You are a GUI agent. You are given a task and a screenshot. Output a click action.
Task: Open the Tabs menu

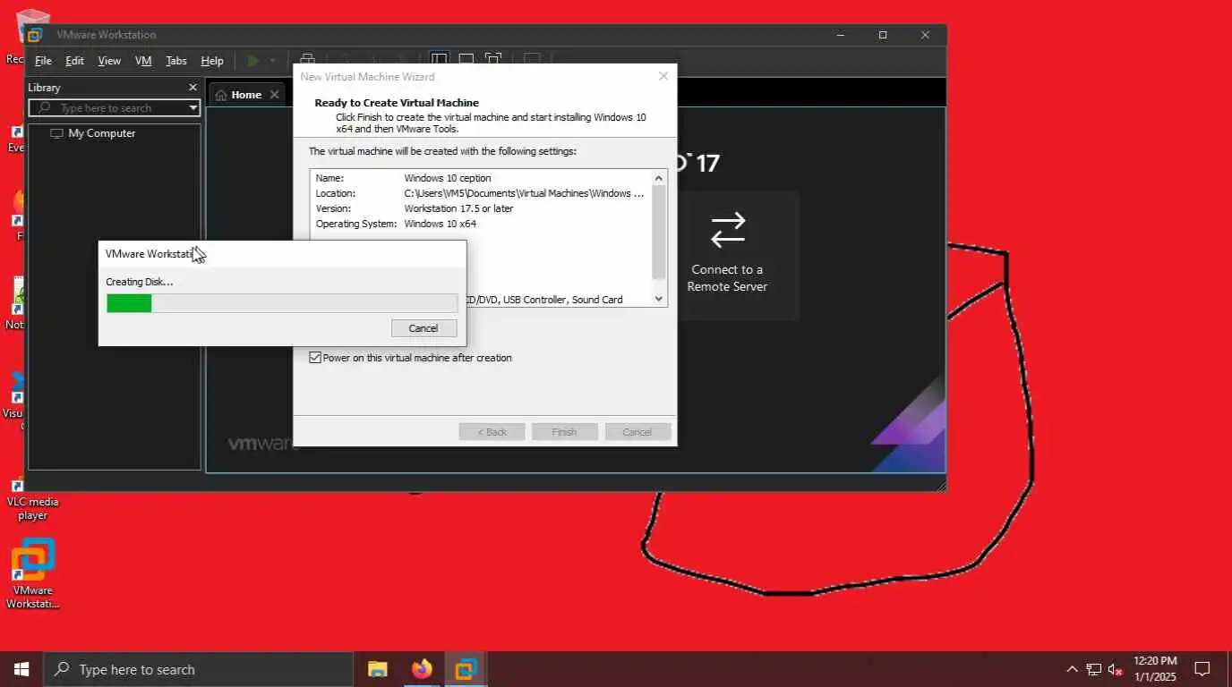pos(176,61)
